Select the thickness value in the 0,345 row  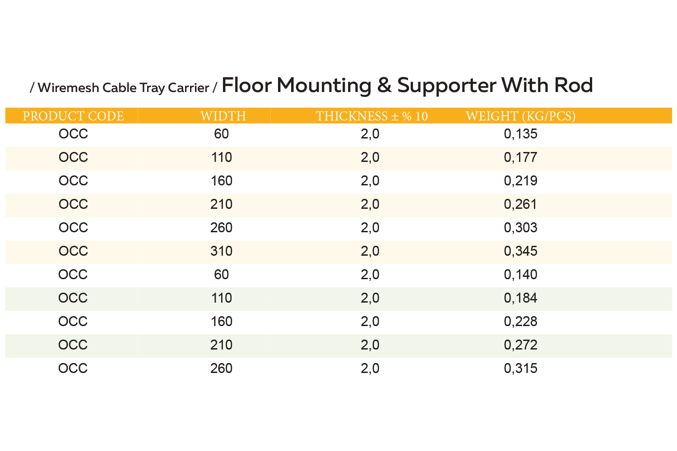tap(370, 251)
